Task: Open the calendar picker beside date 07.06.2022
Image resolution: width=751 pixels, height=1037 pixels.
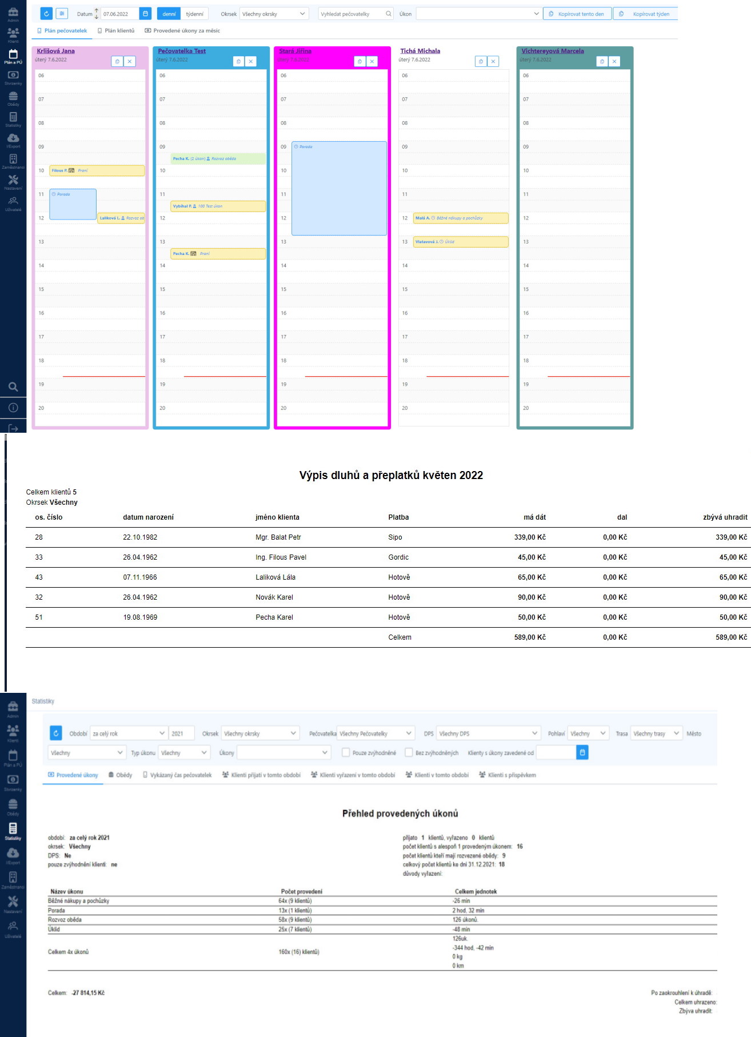Action: point(145,14)
